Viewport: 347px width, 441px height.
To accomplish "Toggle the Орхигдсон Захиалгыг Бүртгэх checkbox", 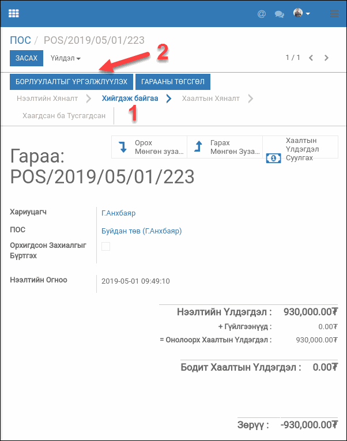I will click(105, 247).
